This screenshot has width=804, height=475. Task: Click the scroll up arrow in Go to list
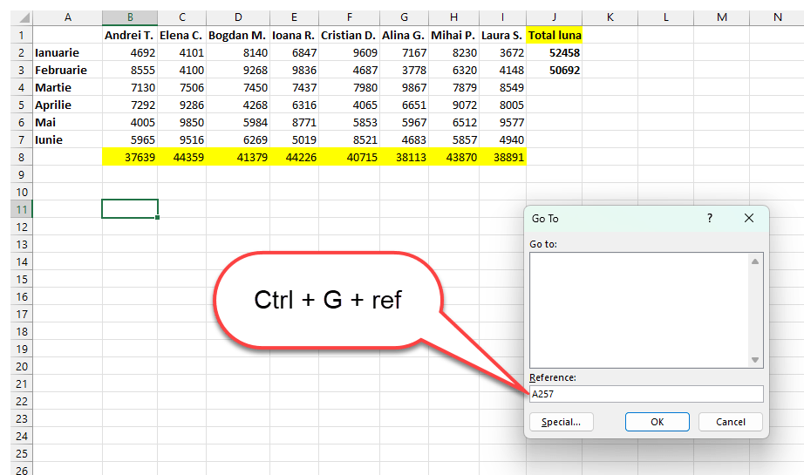click(x=755, y=261)
